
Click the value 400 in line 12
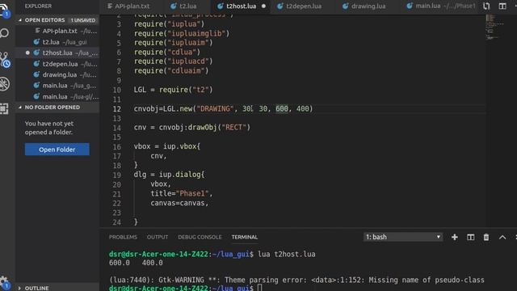click(x=303, y=108)
